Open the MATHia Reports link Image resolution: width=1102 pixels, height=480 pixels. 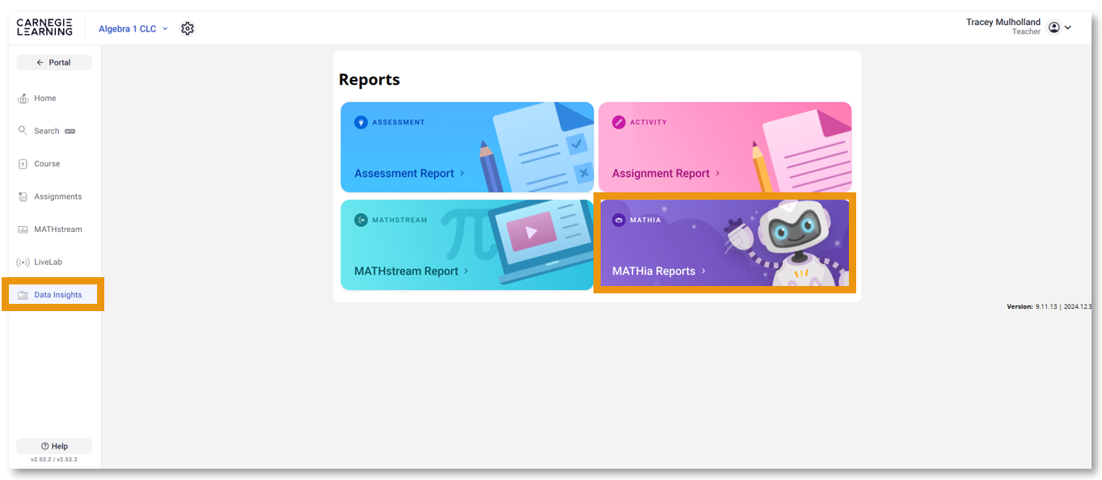[x=653, y=271]
